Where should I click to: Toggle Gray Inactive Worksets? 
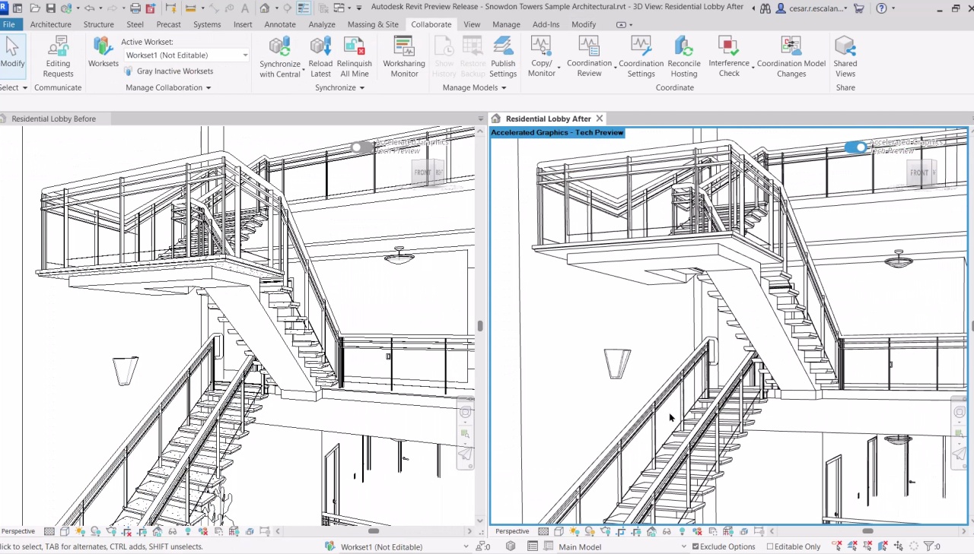click(168, 71)
